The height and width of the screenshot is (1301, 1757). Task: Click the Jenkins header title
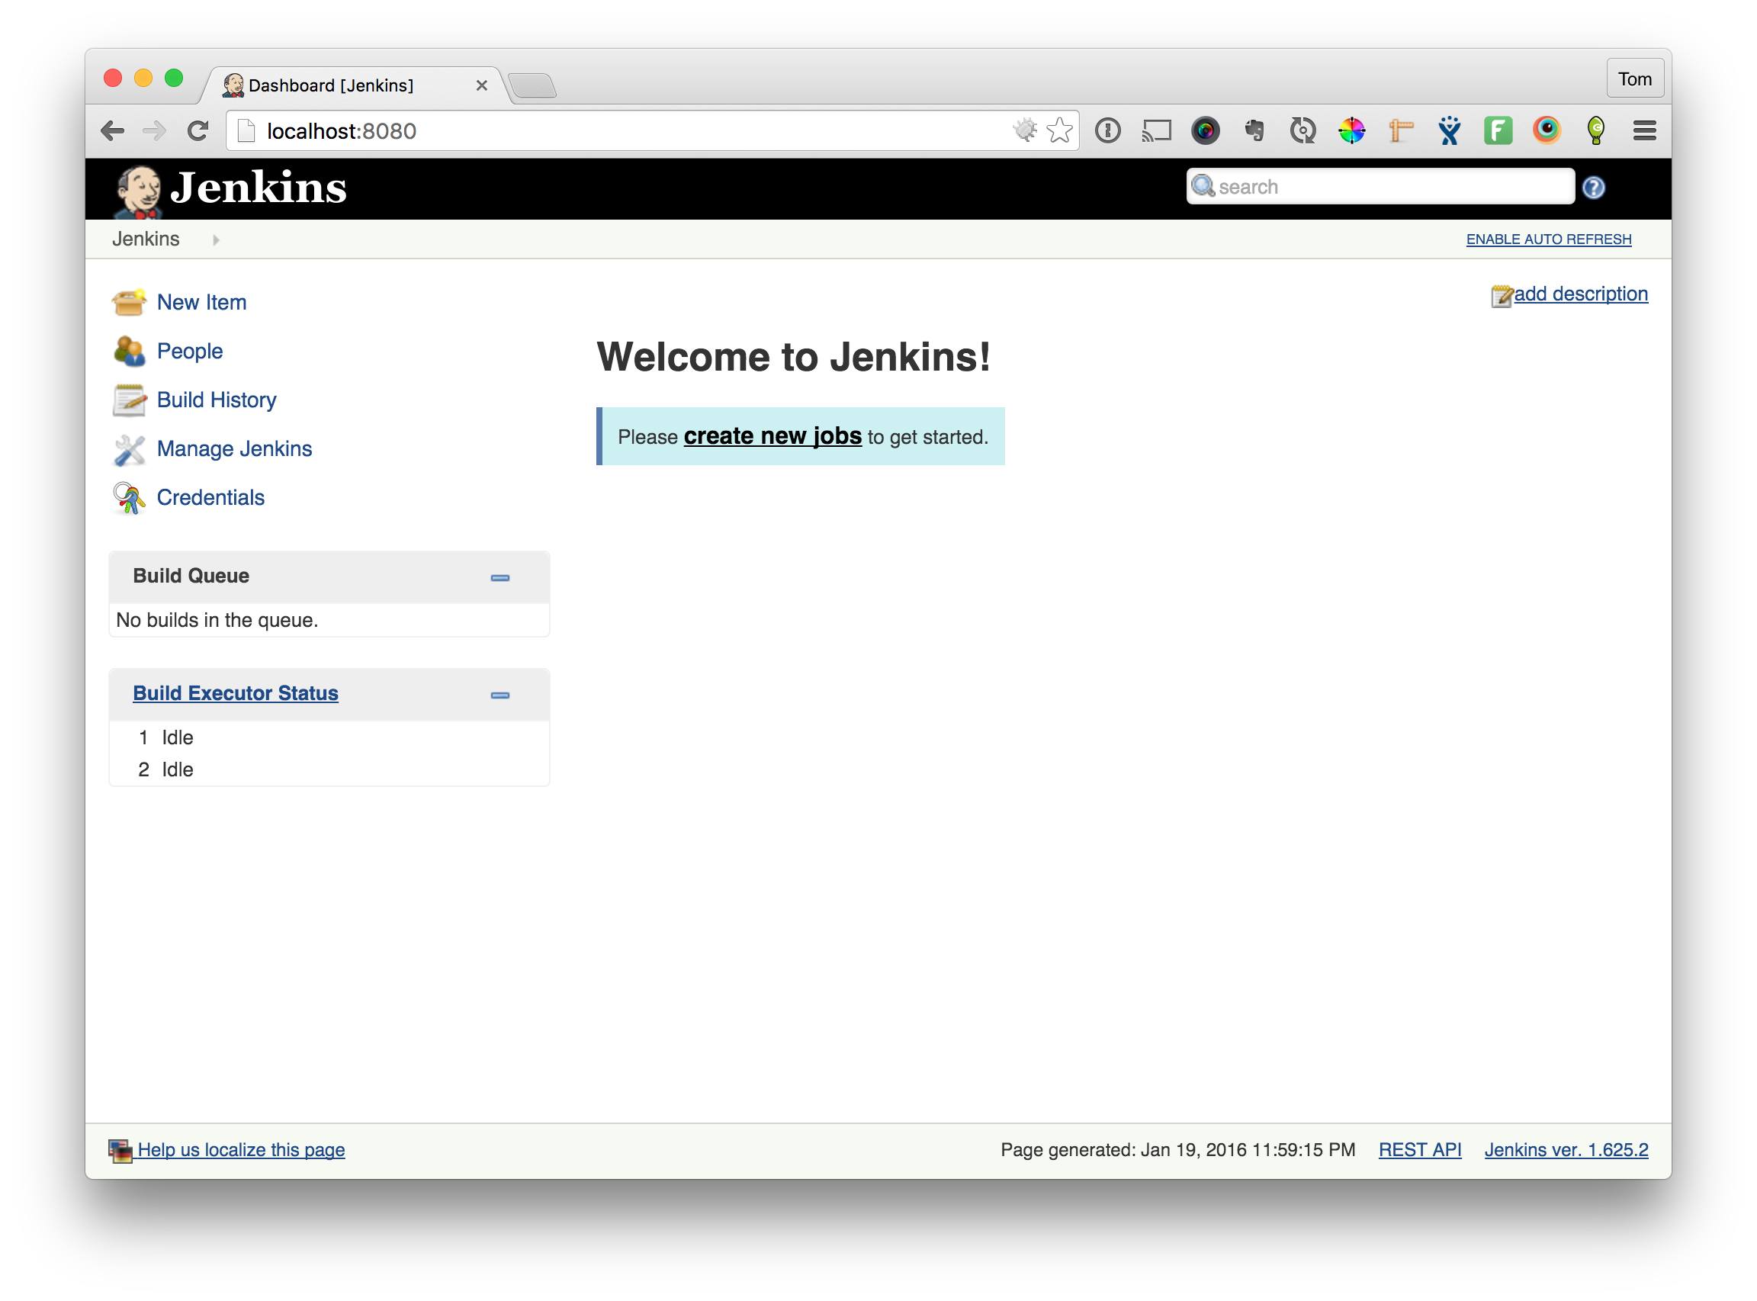(x=259, y=188)
